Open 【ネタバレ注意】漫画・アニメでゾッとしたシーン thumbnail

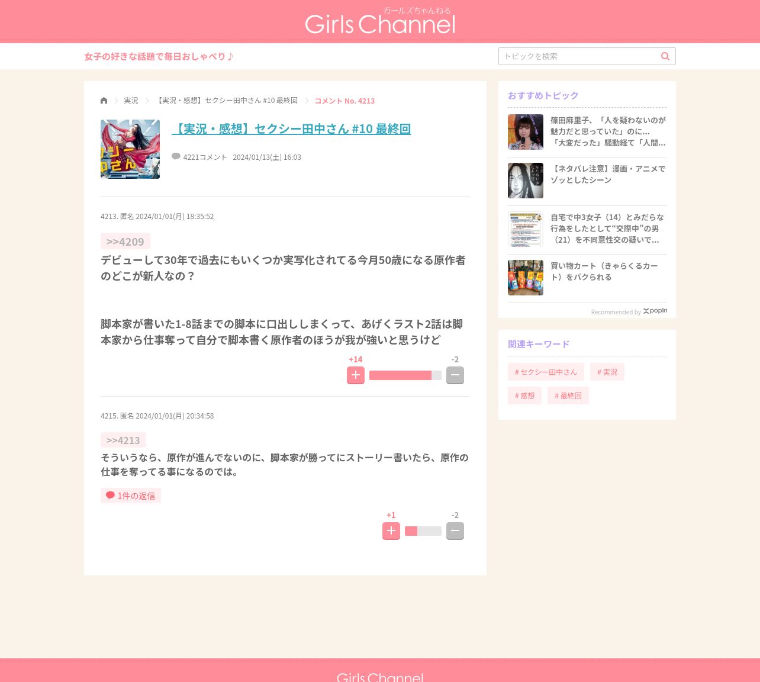(x=526, y=181)
